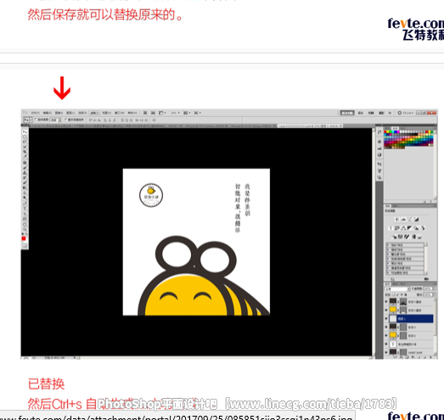Switch to the active Layer psd document tab
The height and width of the screenshot is (420, 444).
311,126
